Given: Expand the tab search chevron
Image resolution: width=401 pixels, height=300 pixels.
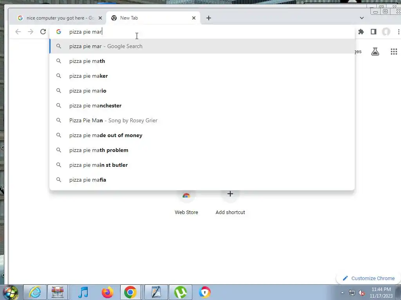Looking at the screenshot, I should pos(361,18).
